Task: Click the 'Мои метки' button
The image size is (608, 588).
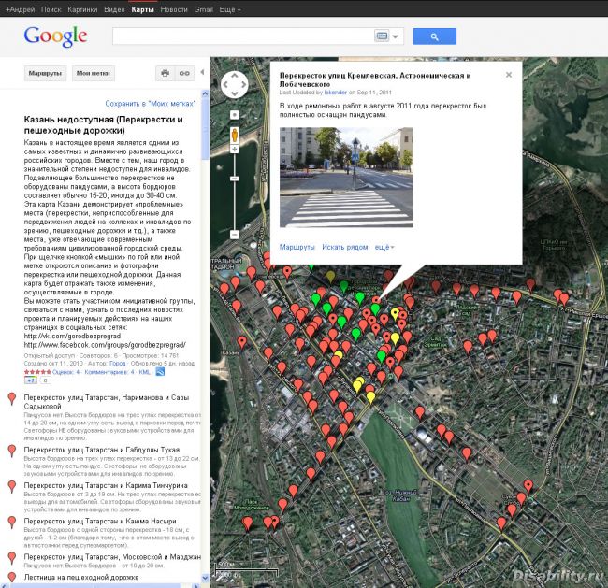Action: [x=94, y=73]
